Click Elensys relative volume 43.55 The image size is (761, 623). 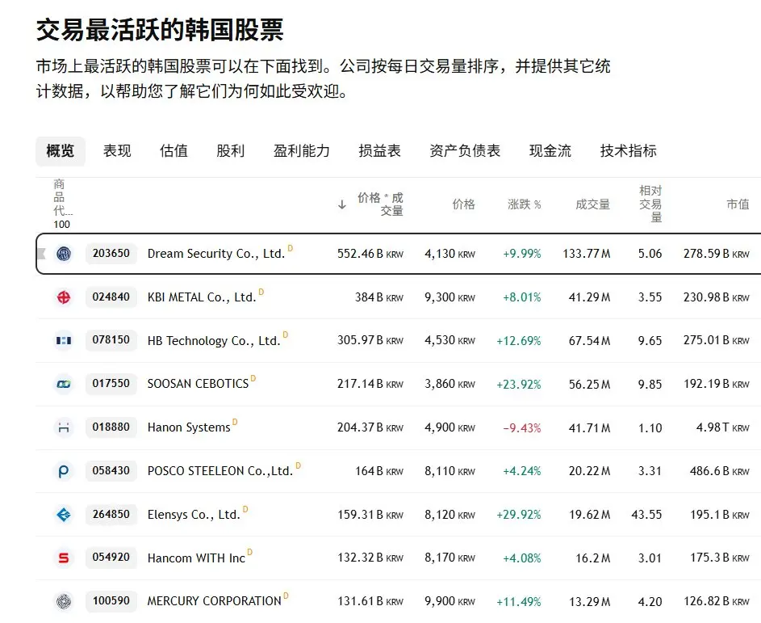tap(646, 515)
